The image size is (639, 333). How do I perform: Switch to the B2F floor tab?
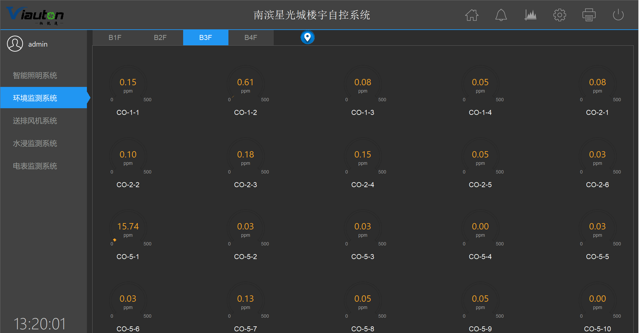pyautogui.click(x=160, y=38)
